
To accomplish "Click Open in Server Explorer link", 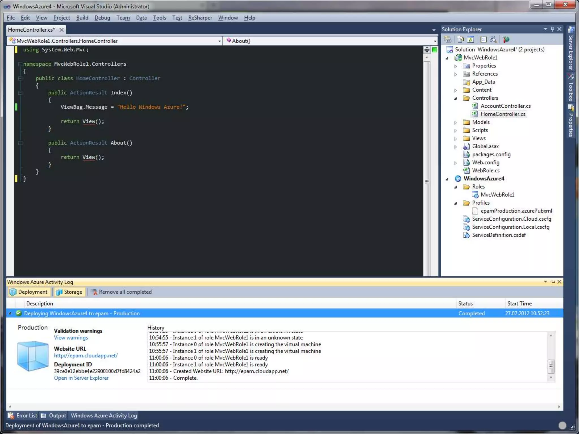I will coord(81,378).
